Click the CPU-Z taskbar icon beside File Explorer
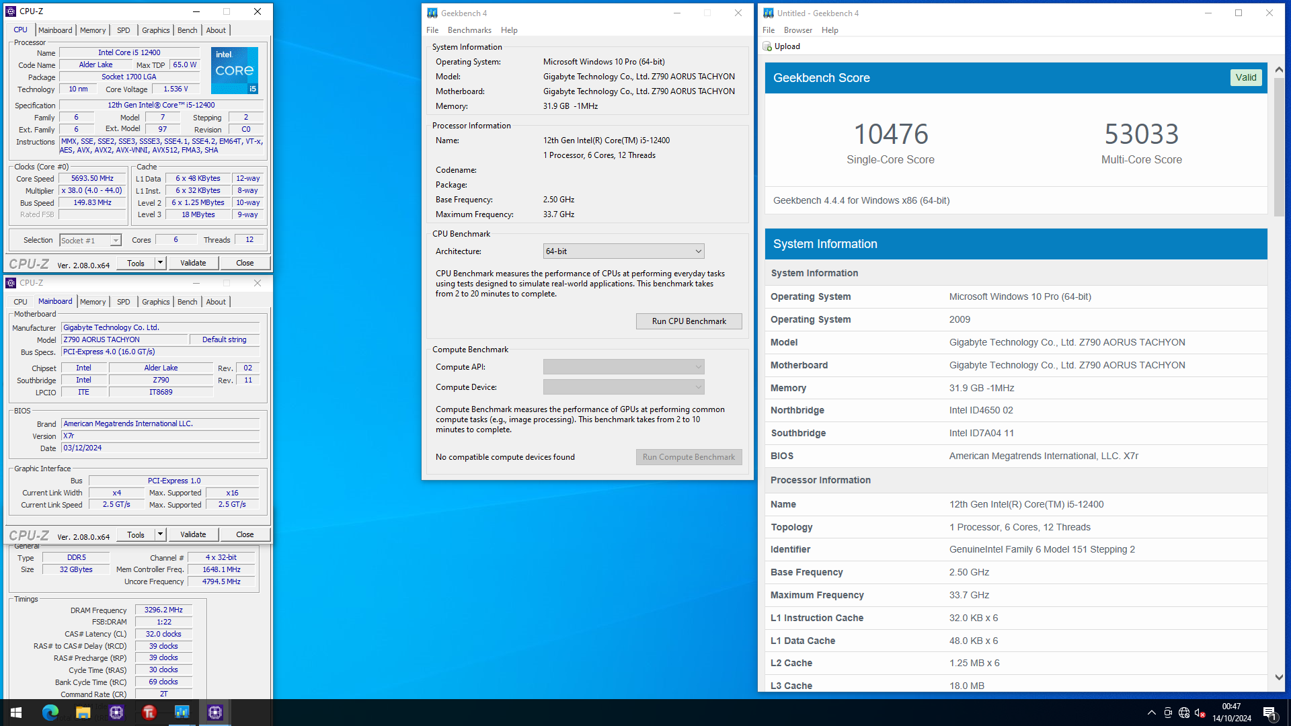This screenshot has width=1291, height=726. point(116,713)
